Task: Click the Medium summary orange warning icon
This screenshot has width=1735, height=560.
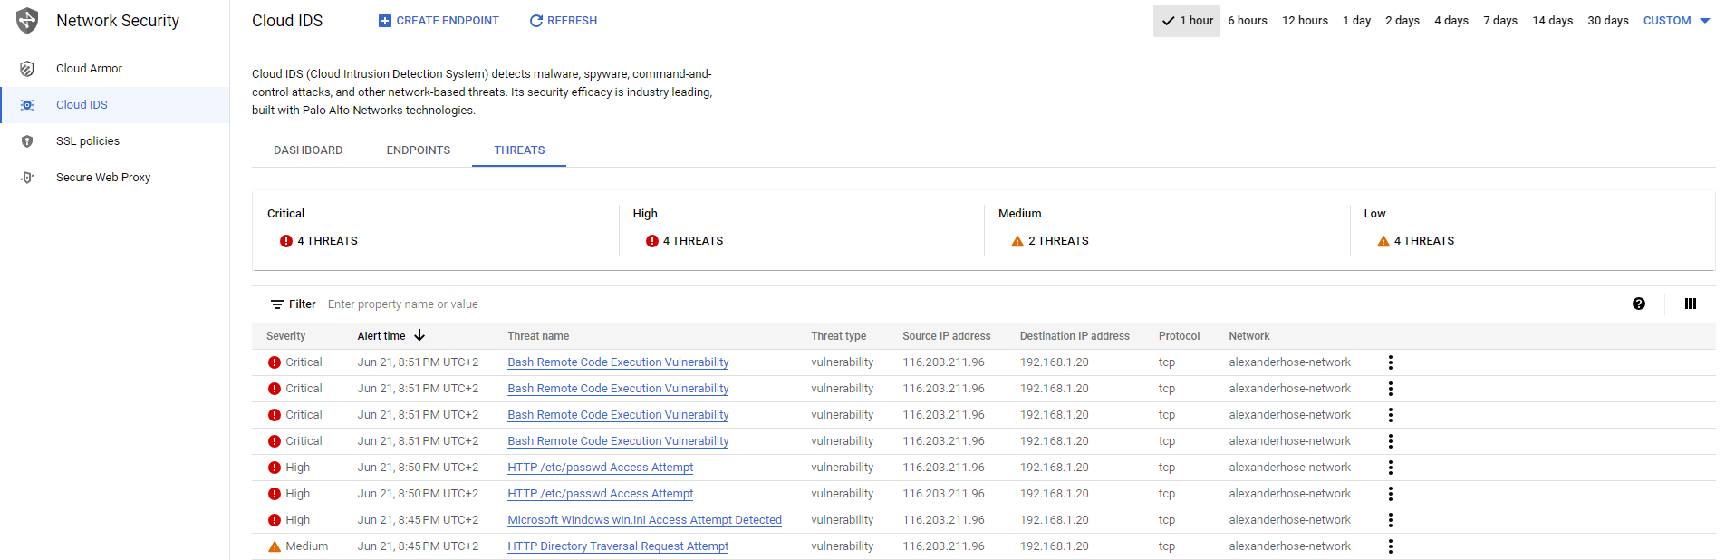Action: coord(1017,241)
